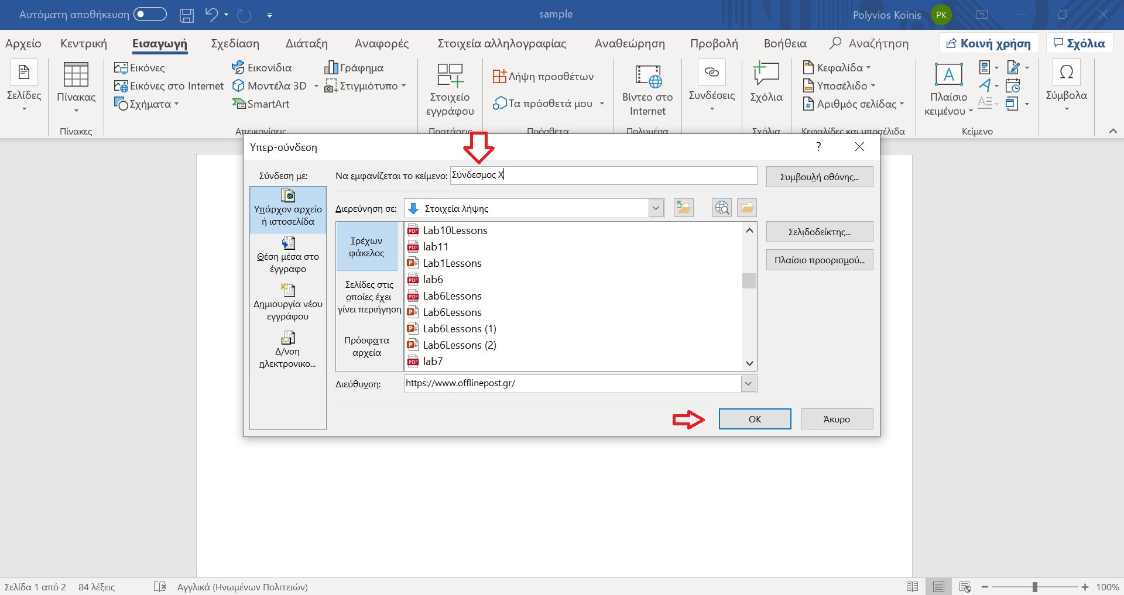Cancel dialog with Άκυρο button
Screen dimensions: 1124x595
point(837,419)
